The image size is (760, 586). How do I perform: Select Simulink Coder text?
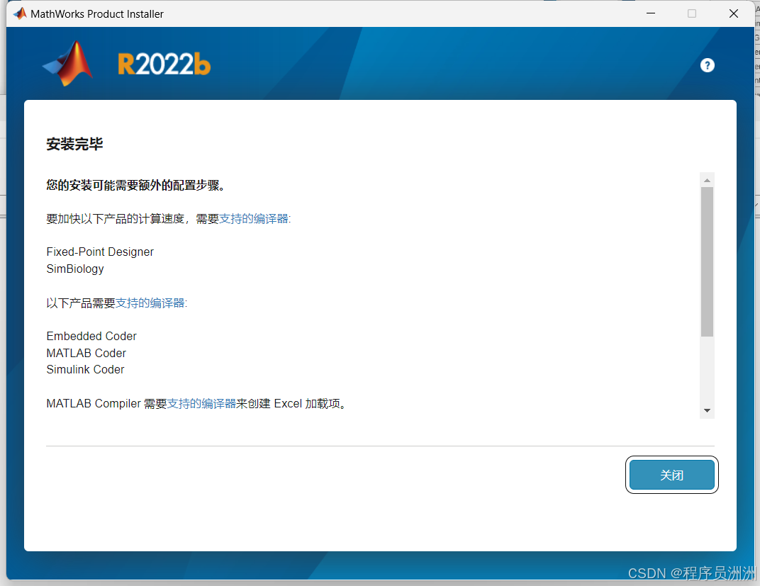click(x=85, y=369)
